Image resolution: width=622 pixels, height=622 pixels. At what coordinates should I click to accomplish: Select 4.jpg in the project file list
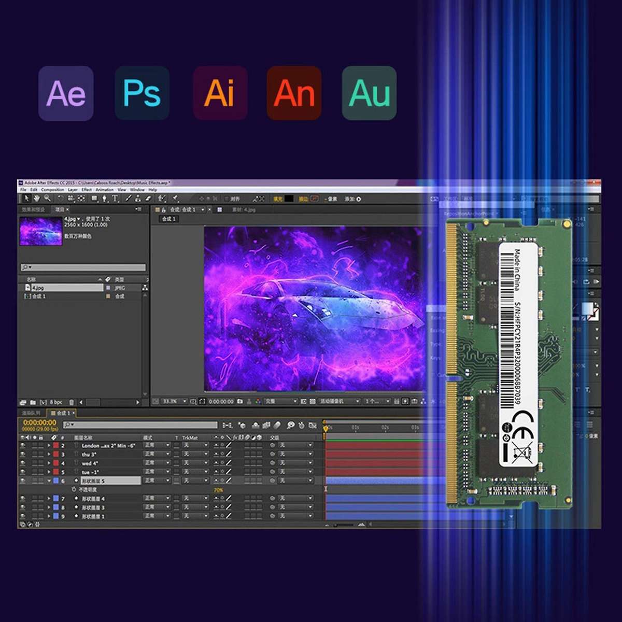pyautogui.click(x=37, y=288)
